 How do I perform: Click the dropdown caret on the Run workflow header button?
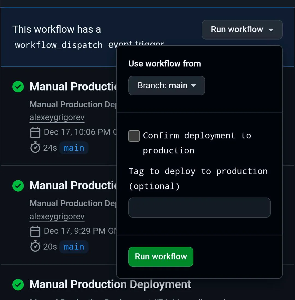point(271,30)
